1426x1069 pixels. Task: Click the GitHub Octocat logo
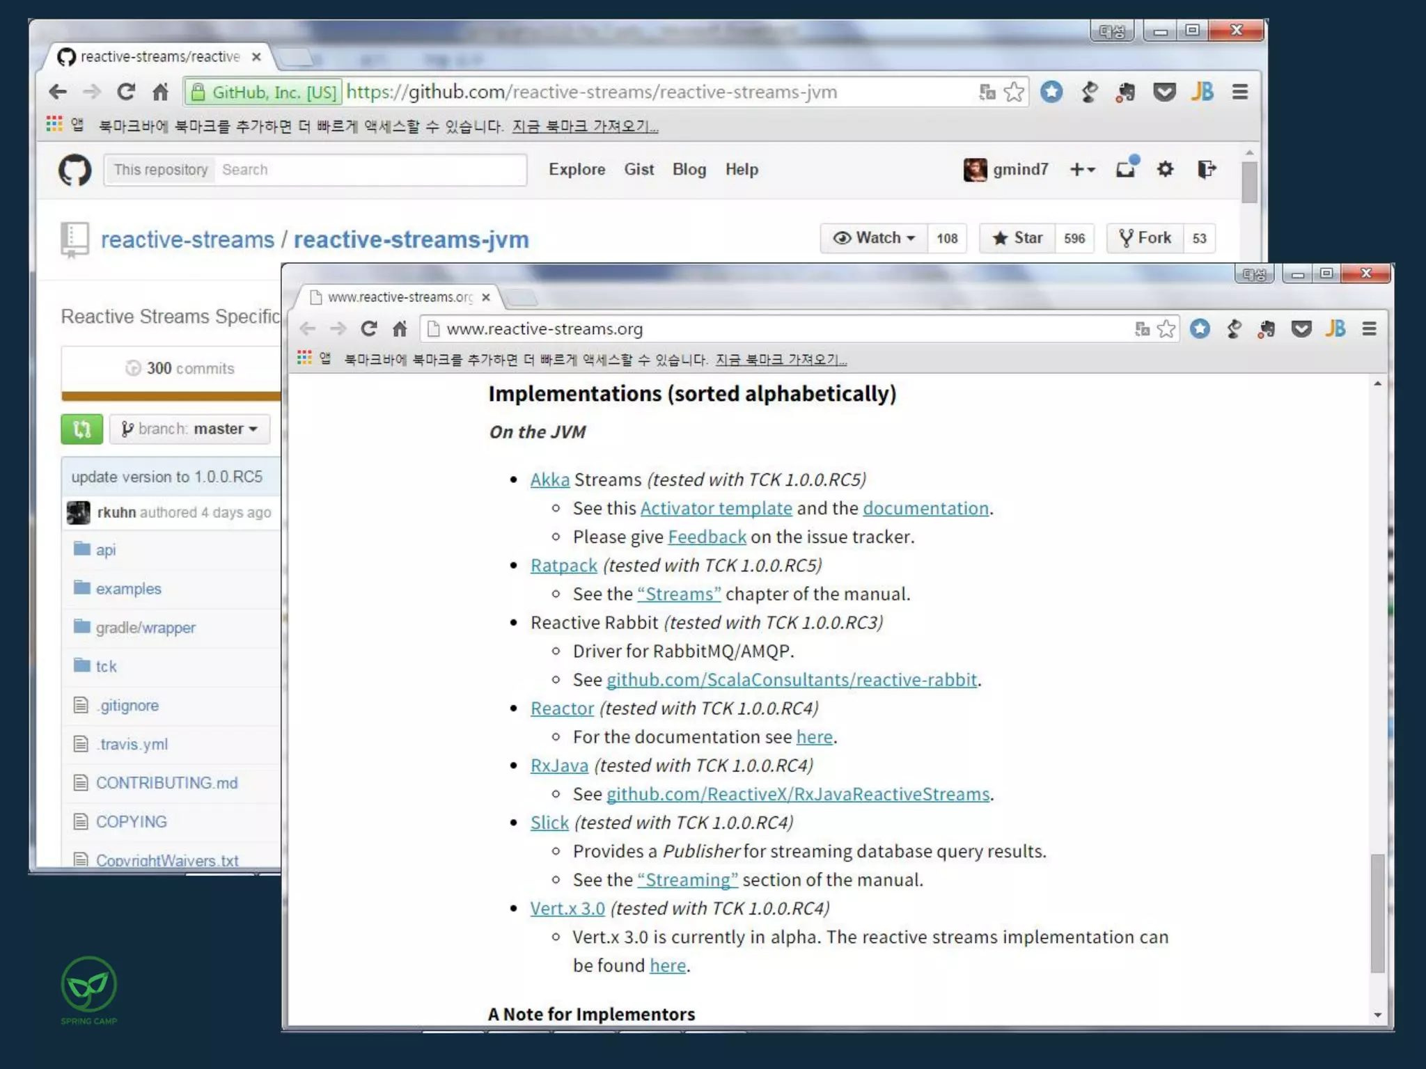pos(75,170)
